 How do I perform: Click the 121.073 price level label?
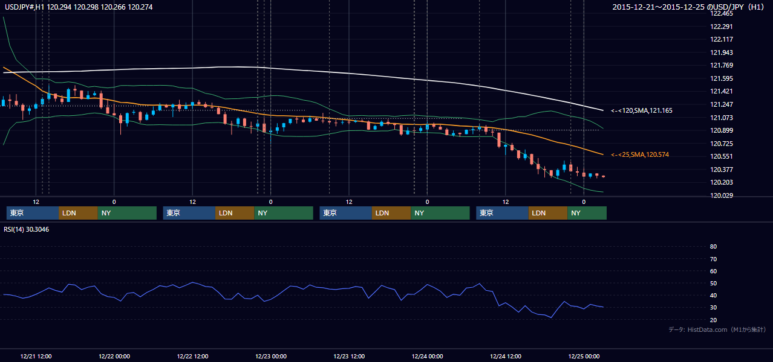pos(721,118)
